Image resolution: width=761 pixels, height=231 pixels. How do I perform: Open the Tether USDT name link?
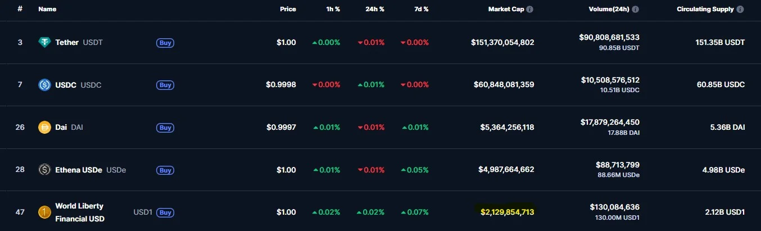pos(79,42)
